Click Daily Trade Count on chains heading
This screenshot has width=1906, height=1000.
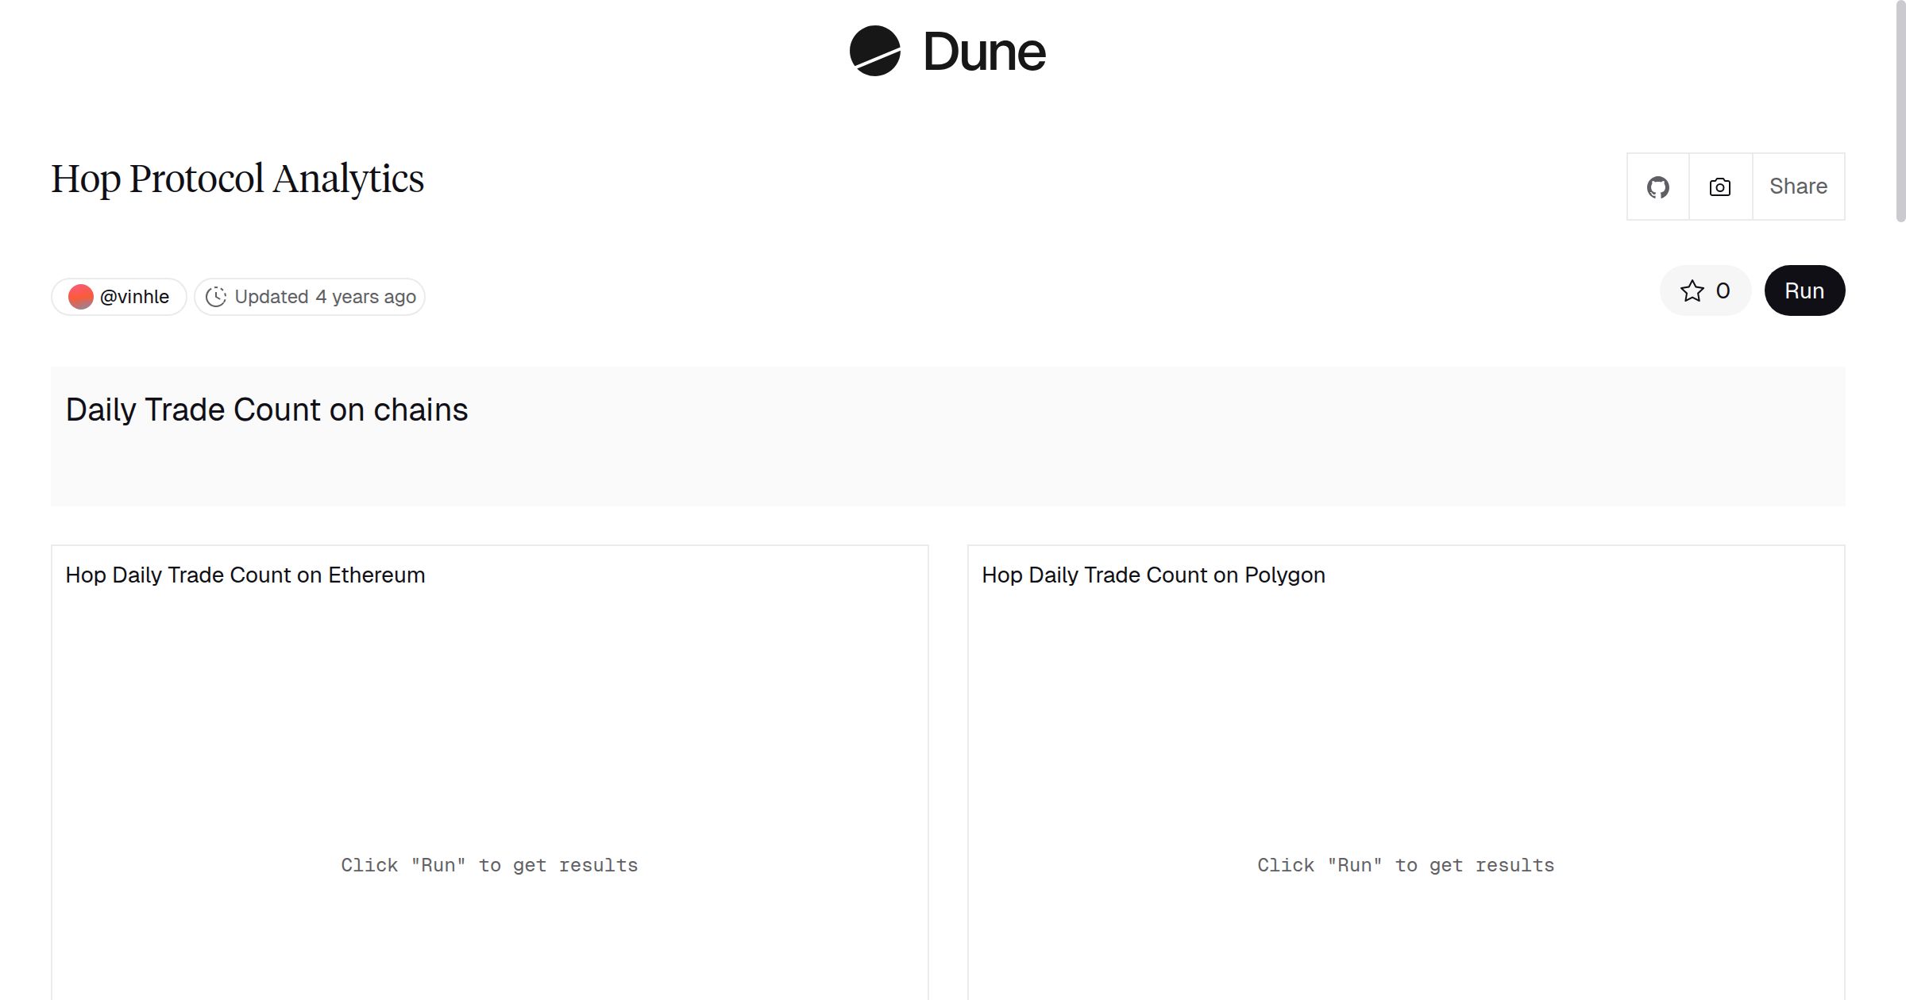pyautogui.click(x=267, y=410)
